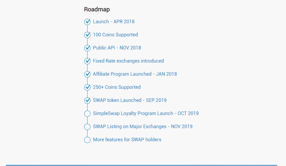The height and width of the screenshot is (166, 286).
Task: Click SimpleSwap Loyalty Program Launch - OCT 2019 text
Action: 146,113
